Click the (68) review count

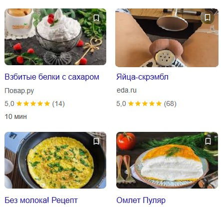[x=170, y=103]
